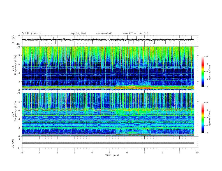This screenshot has width=222, height=171.
Task: Click time axis tick label '5'
Action: coord(110,153)
